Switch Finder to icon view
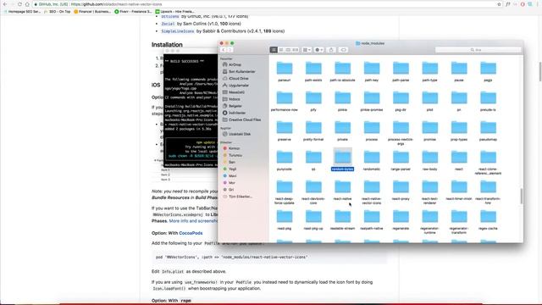 (x=274, y=50)
